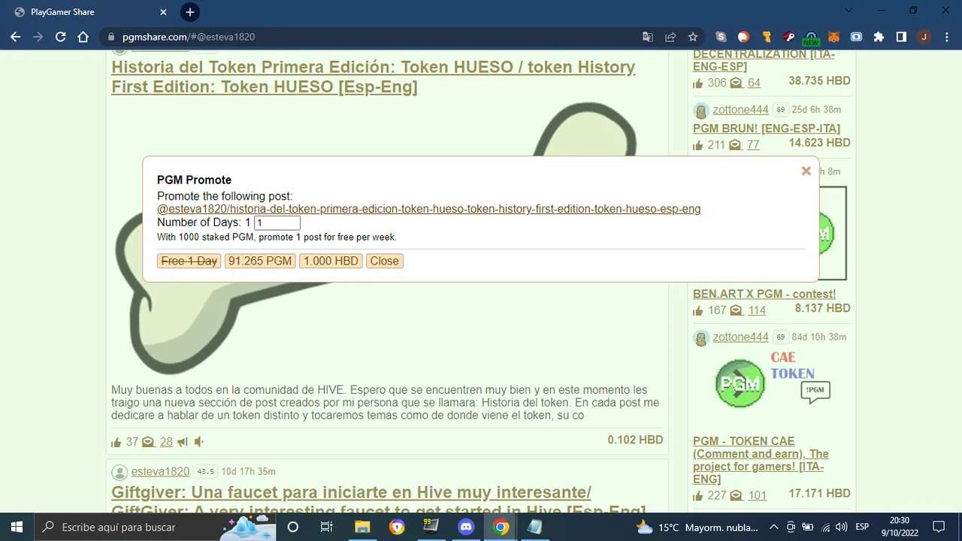Open the promoted post permalink in dialog
962x541 pixels.
[428, 209]
